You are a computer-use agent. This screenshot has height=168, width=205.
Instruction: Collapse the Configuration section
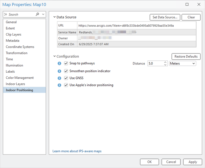coord(54,57)
